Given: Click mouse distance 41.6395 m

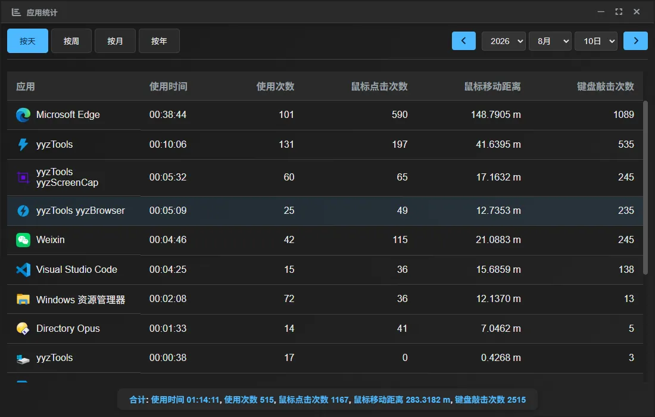Looking at the screenshot, I should pos(498,145).
